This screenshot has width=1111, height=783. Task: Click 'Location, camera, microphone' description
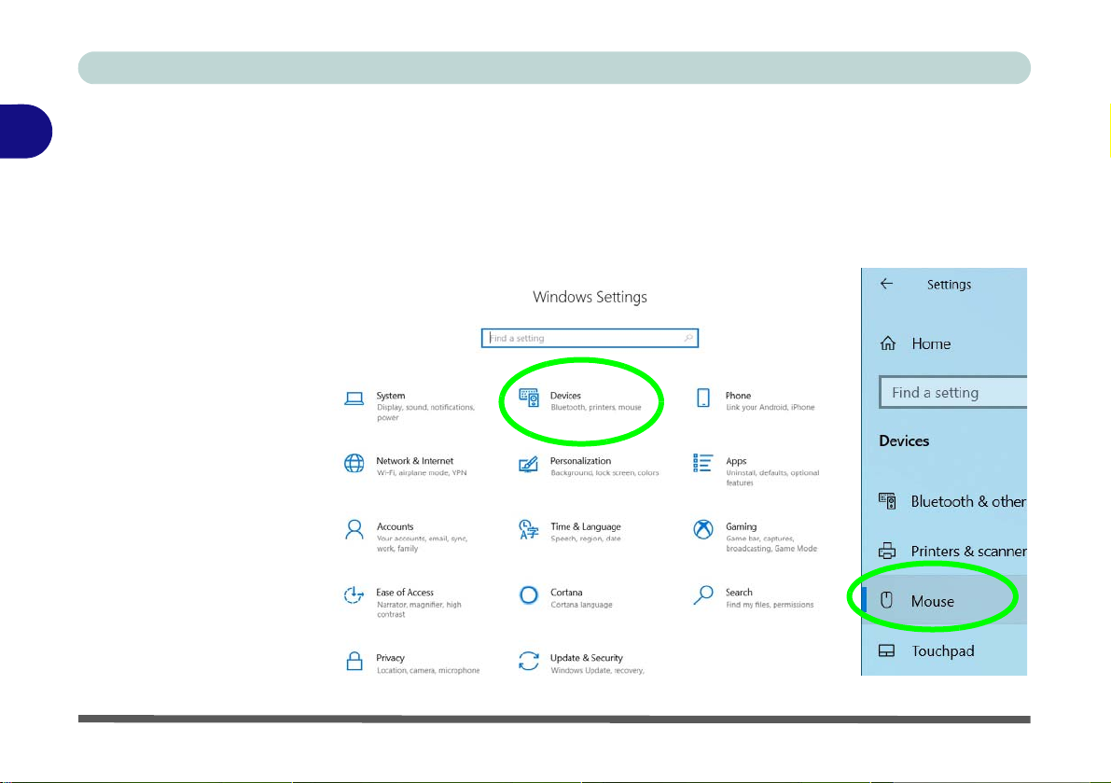(x=428, y=670)
